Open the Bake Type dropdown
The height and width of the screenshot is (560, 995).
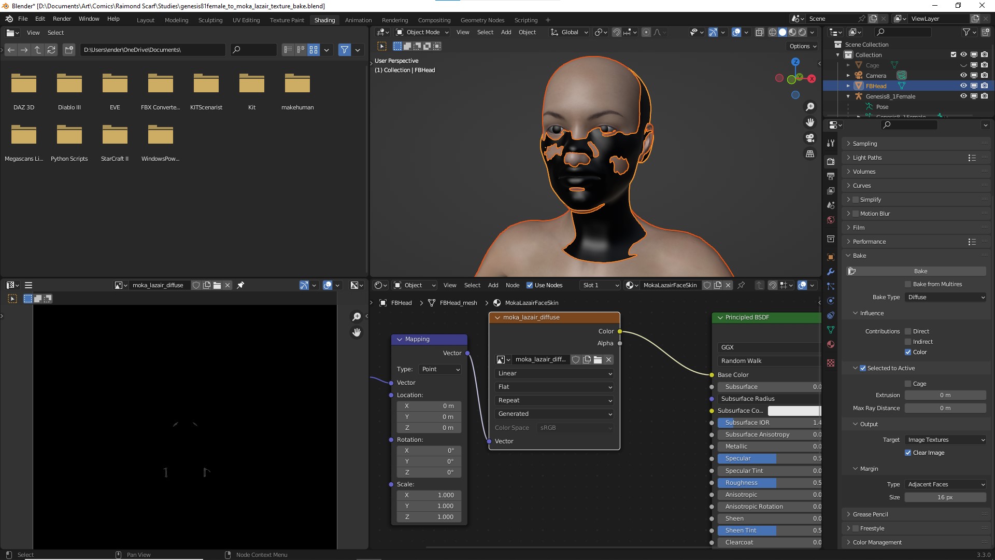945,297
